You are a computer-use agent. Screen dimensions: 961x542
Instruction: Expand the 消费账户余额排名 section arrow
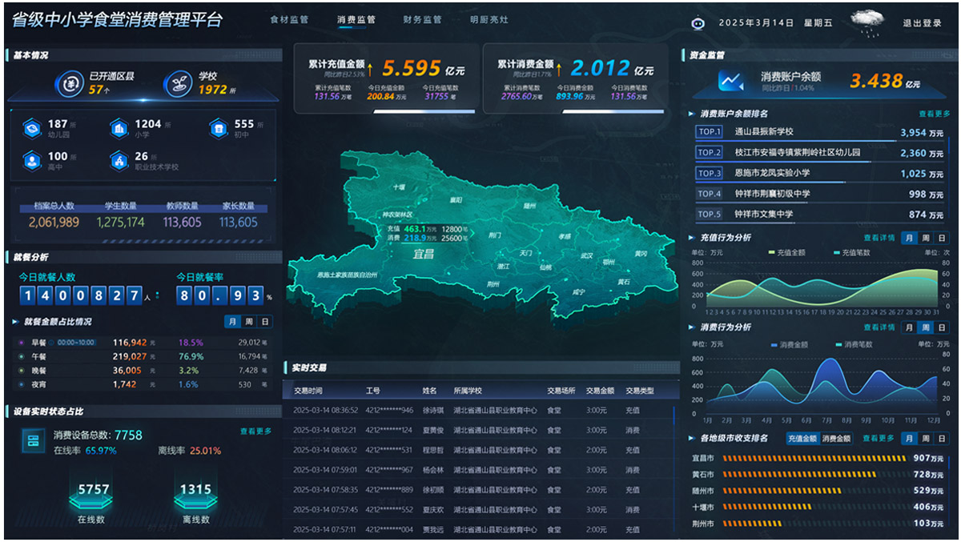(692, 114)
